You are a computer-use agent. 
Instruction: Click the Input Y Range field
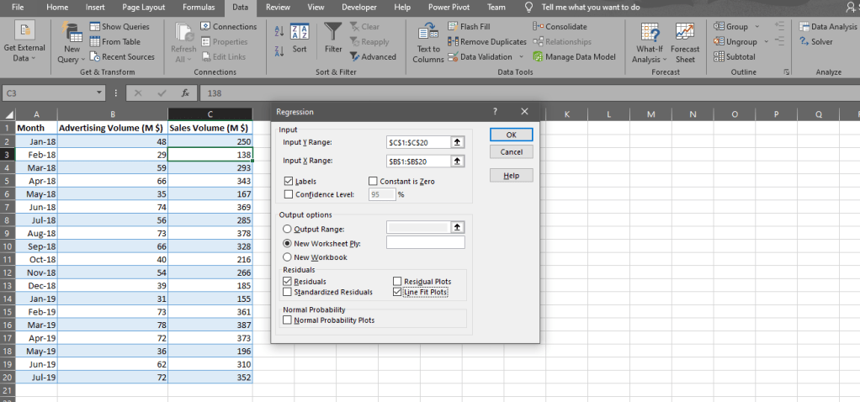pos(418,142)
